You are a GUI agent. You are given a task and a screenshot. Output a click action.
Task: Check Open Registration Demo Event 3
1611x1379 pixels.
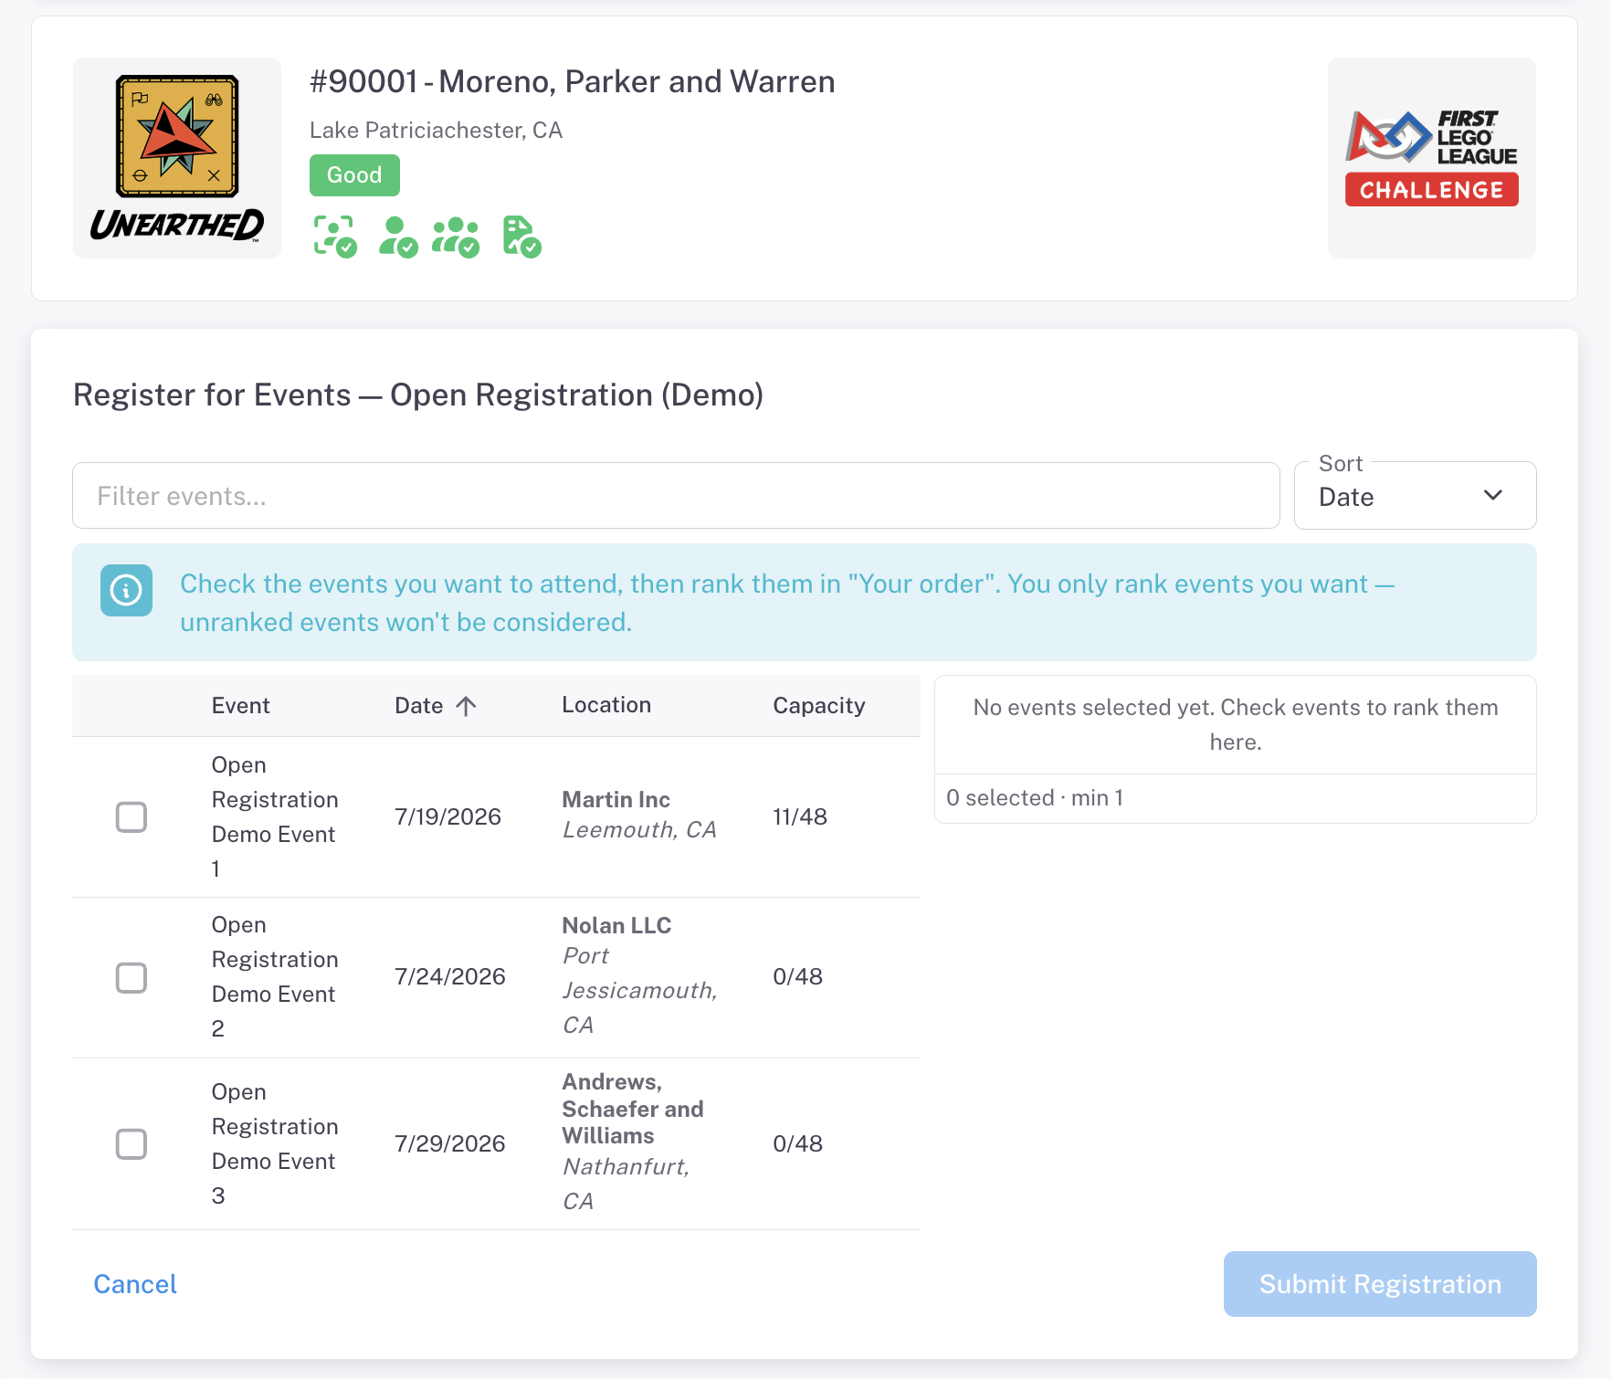[x=132, y=1144]
